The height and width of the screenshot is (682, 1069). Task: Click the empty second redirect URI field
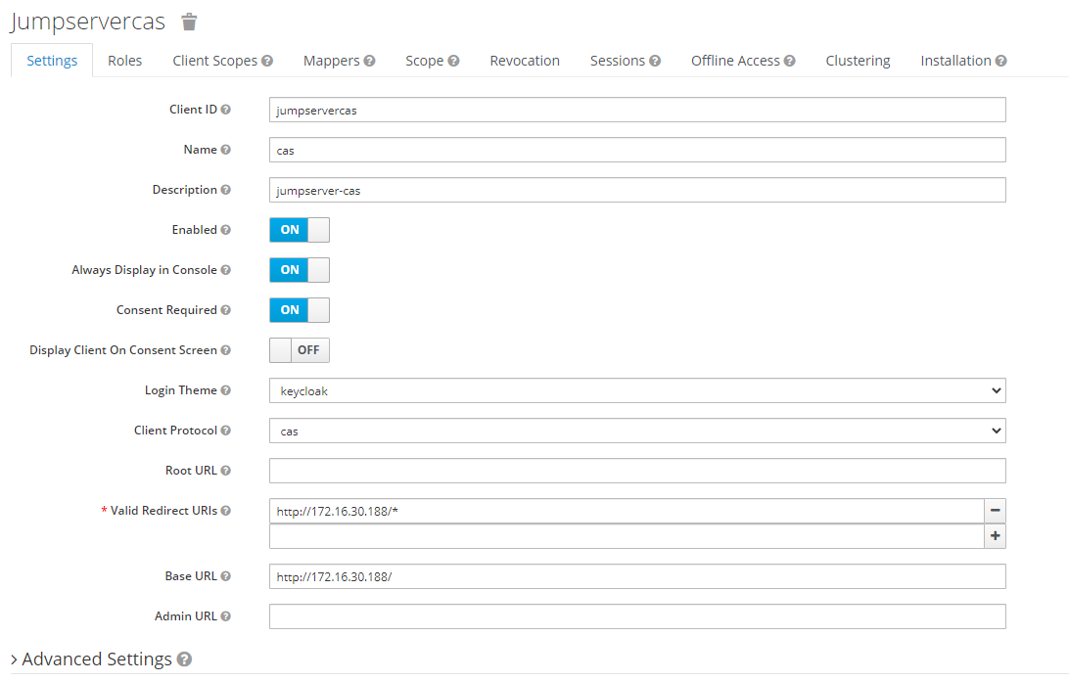click(x=627, y=536)
